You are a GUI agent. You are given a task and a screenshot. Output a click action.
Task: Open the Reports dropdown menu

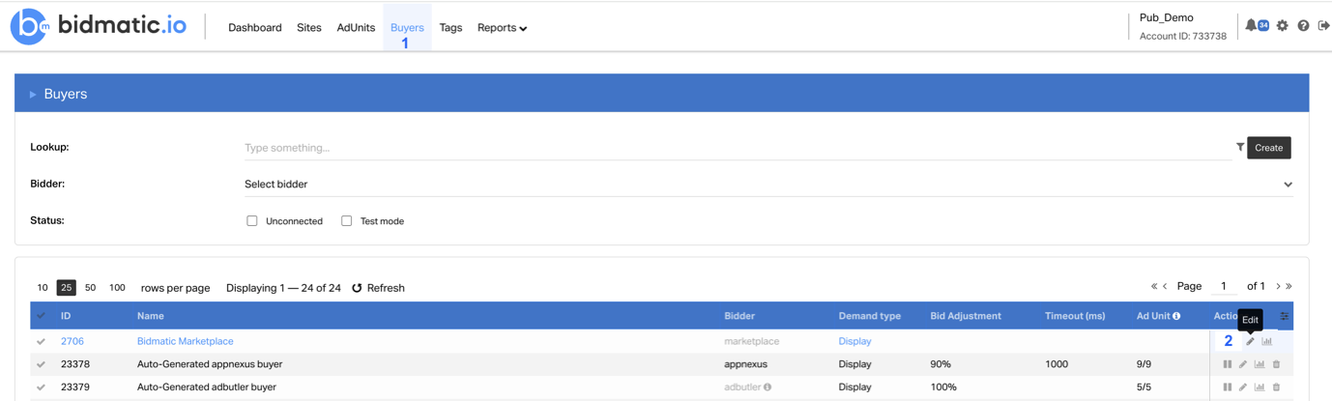pyautogui.click(x=502, y=28)
